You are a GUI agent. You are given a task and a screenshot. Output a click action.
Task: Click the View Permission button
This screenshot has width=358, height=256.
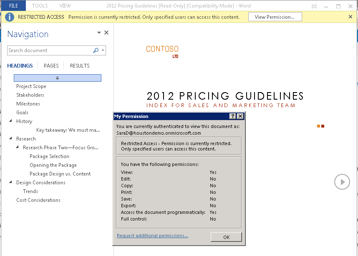[275, 17]
